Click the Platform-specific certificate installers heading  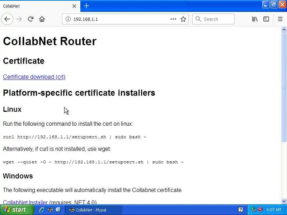tap(79, 93)
